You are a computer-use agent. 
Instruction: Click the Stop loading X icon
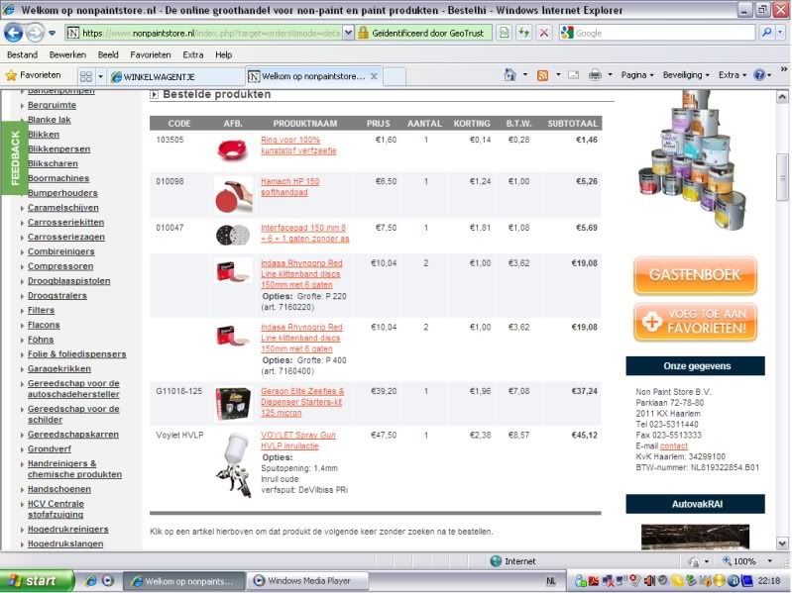click(x=544, y=34)
